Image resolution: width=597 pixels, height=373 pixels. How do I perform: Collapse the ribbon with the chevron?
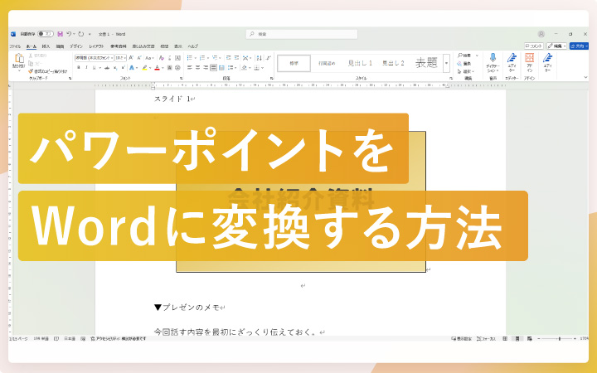point(585,77)
